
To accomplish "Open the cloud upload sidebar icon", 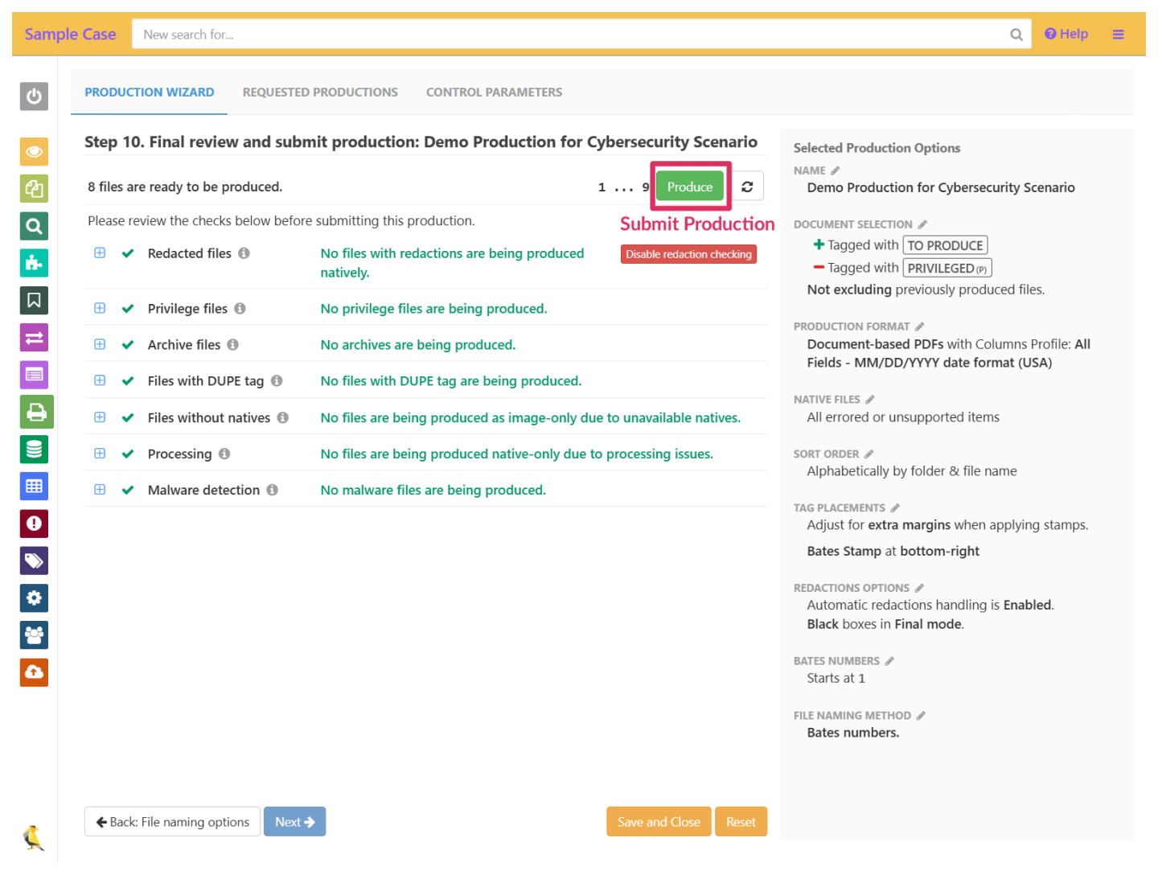I will coord(34,672).
